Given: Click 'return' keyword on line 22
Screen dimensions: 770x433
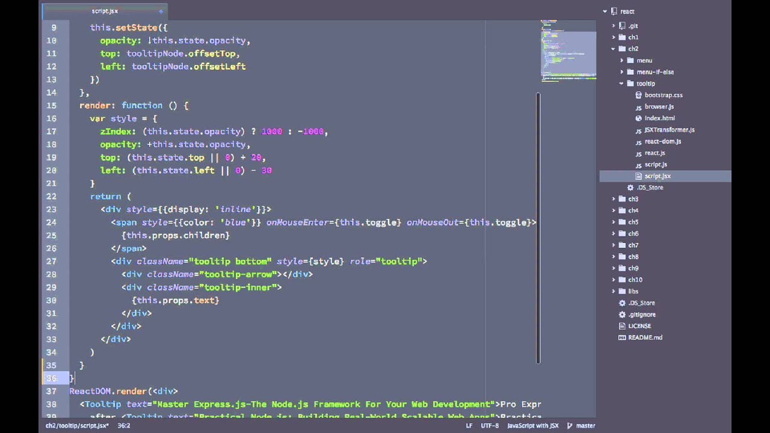Looking at the screenshot, I should (x=105, y=197).
